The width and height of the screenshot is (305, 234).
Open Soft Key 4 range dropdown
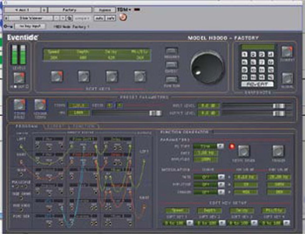point(286,223)
